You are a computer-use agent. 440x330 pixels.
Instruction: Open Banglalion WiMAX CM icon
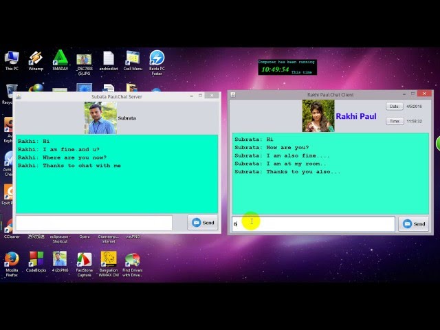pyautogui.click(x=109, y=264)
